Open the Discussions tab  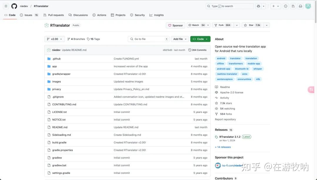pyautogui.click(x=78, y=15)
